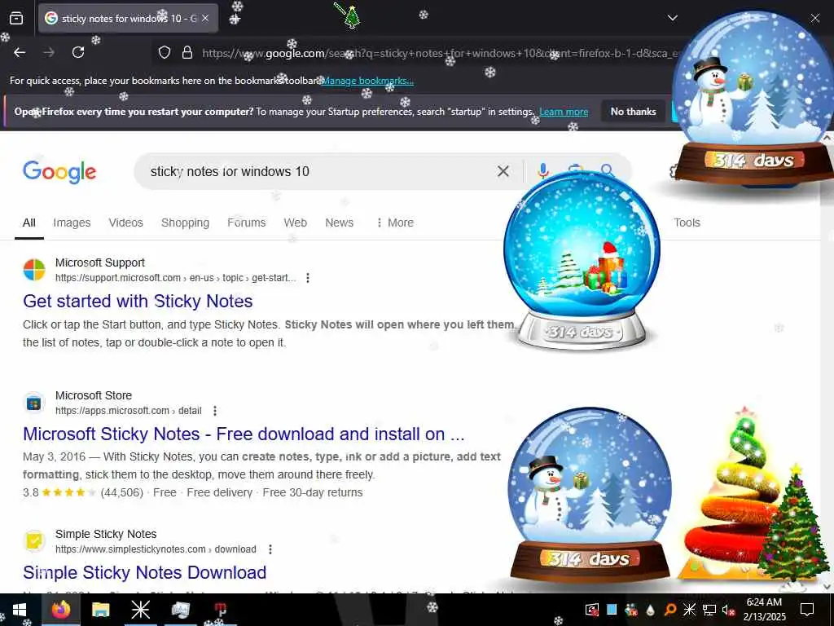
Task: Dismiss the startup prompt with No thanks
Action: (x=633, y=112)
